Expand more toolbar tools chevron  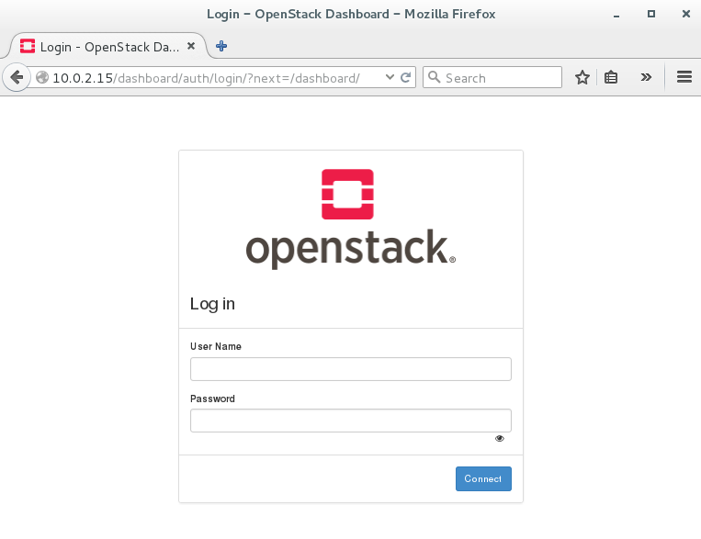pyautogui.click(x=646, y=77)
